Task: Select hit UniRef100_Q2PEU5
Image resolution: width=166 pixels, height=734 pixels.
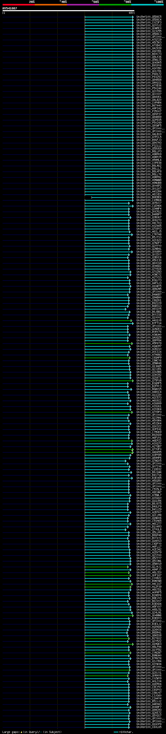Action: (x=149, y=120)
